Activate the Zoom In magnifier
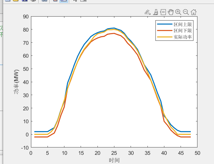Viewport: 214px width, 164px height. [x=178, y=12]
